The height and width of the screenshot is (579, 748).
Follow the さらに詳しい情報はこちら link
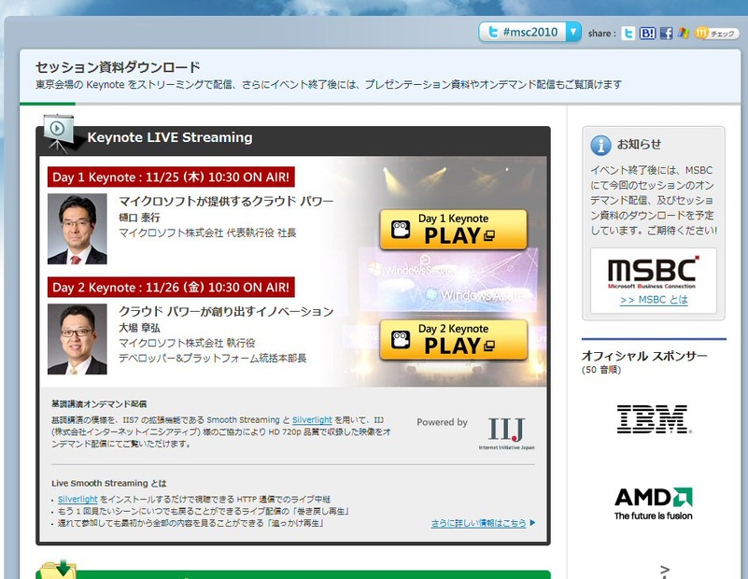(478, 523)
